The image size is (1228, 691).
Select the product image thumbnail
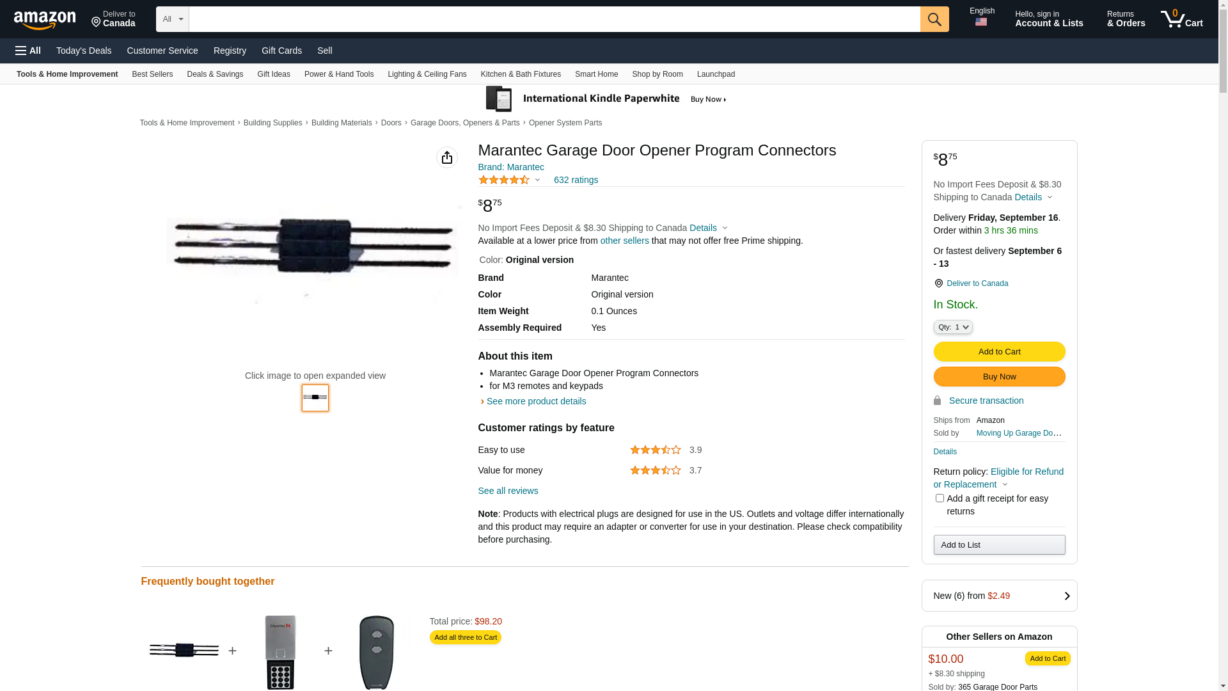point(315,398)
